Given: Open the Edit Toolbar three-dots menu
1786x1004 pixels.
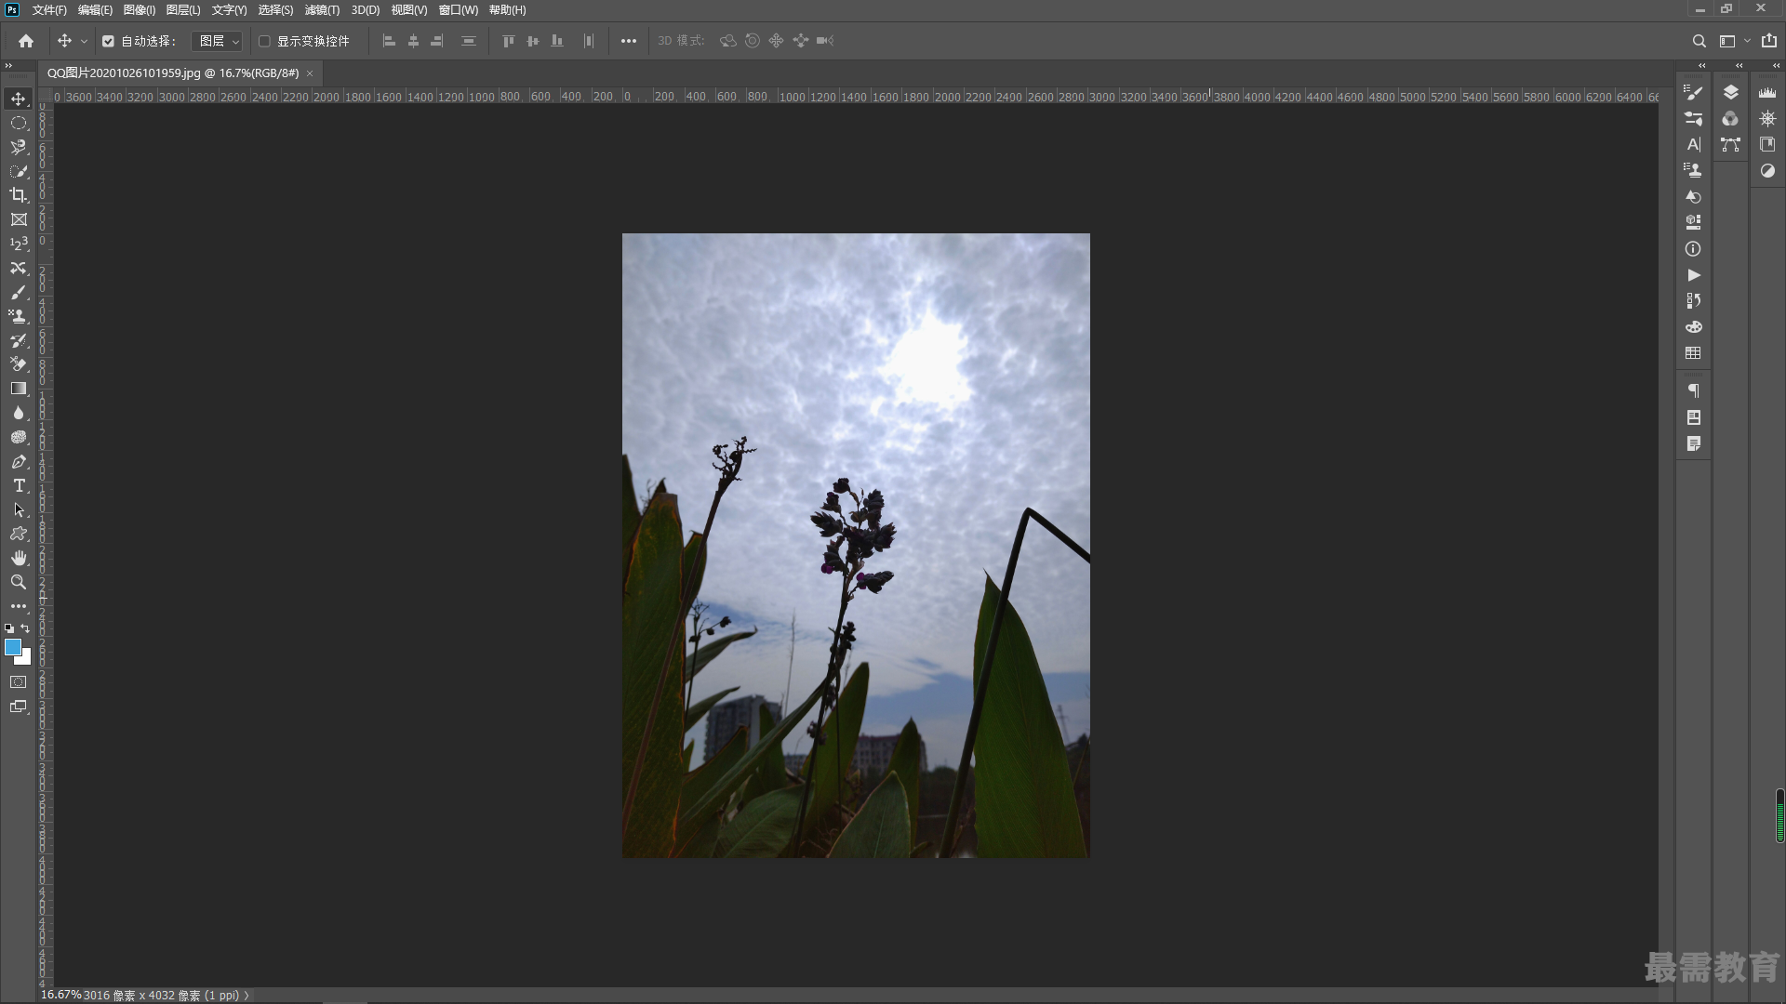Looking at the screenshot, I should [19, 606].
